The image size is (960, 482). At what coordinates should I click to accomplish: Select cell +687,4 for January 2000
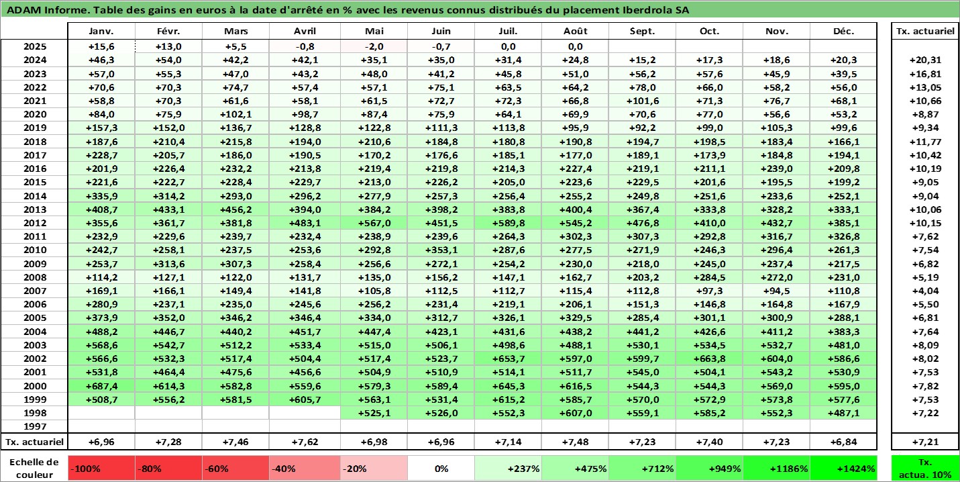coord(102,386)
